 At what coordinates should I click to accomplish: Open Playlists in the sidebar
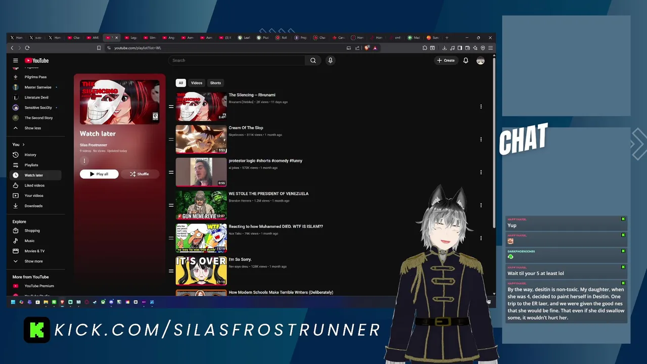coord(31,165)
